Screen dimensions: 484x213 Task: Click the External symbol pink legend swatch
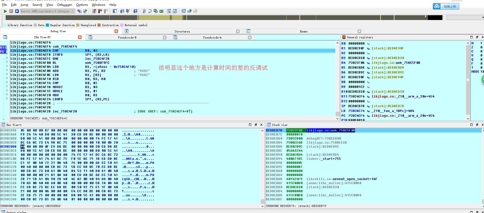click(x=122, y=25)
